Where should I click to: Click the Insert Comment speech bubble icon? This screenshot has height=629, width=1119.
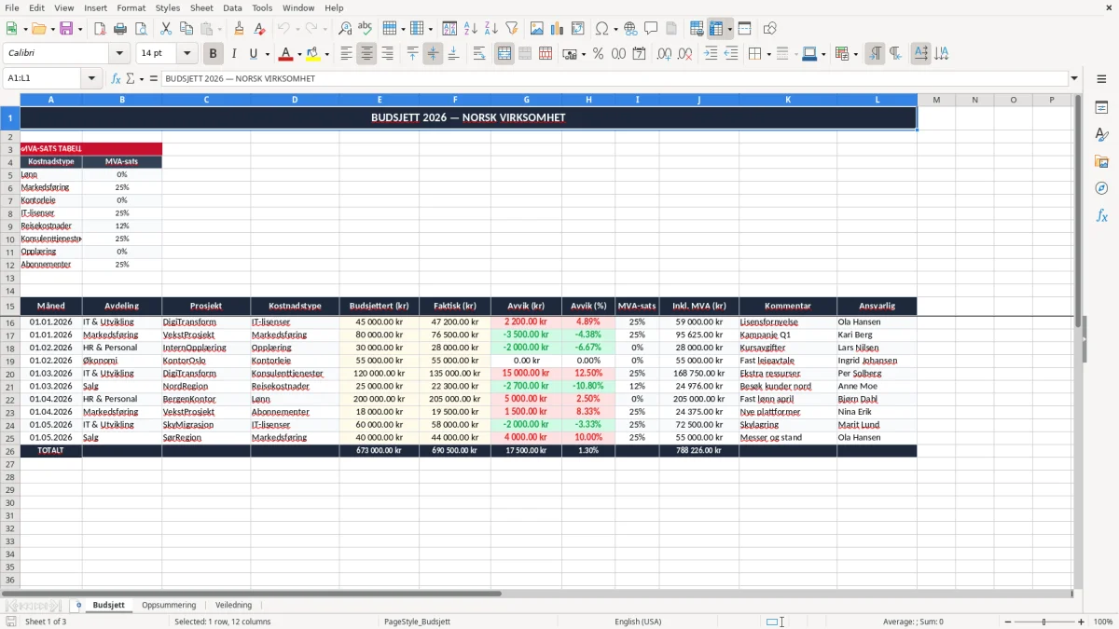[651, 29]
